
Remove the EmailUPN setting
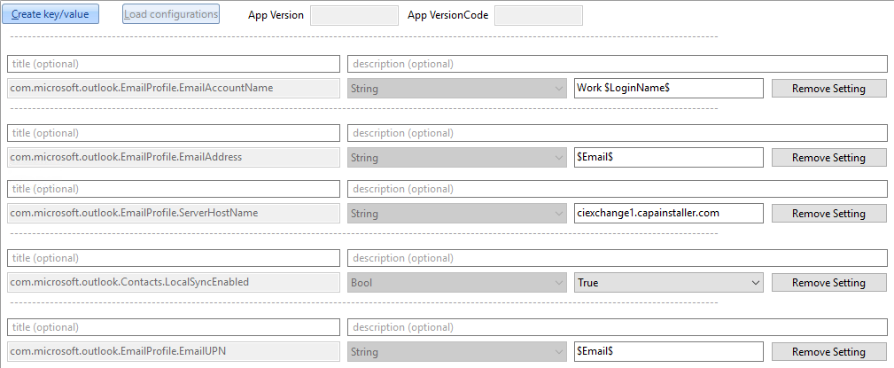tap(829, 352)
